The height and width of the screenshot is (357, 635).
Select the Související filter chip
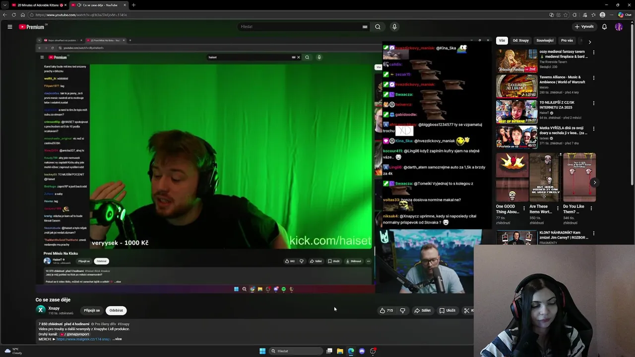pos(545,41)
